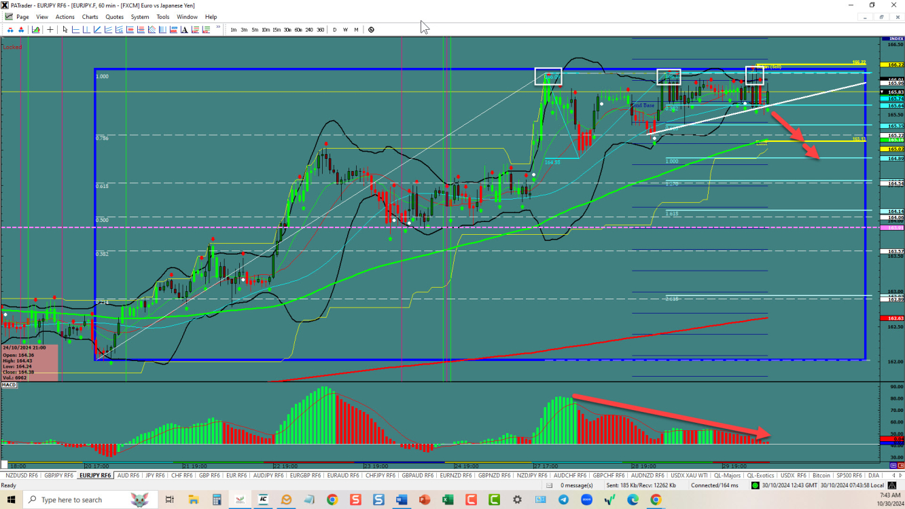Select the 5m timeframe
Screen dimensions: 905x509
(255, 29)
